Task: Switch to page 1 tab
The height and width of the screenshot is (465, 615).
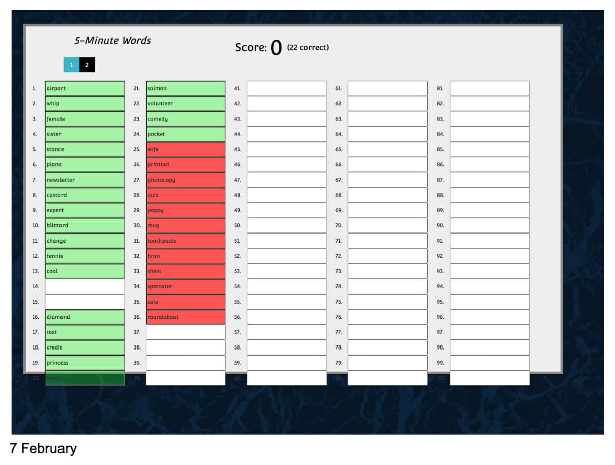Action: 71,65
